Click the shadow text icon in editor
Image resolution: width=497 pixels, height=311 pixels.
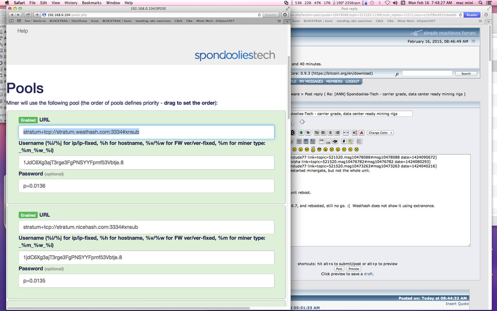pyautogui.click(x=308, y=133)
